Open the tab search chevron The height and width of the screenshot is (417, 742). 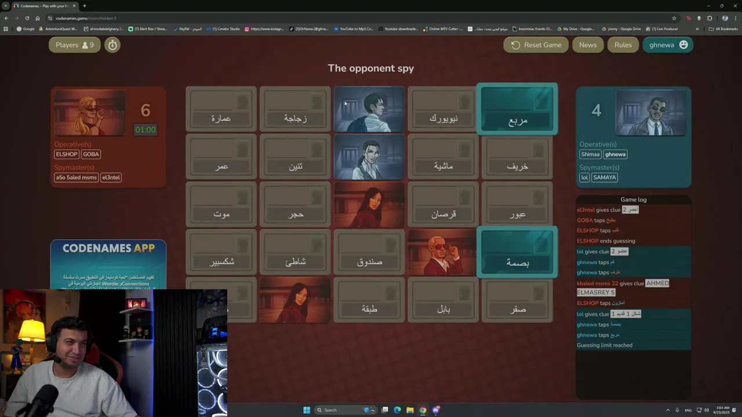click(6, 6)
